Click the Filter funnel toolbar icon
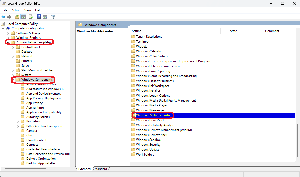 53,17
